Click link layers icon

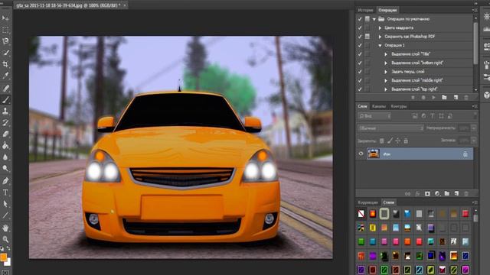[407, 193]
